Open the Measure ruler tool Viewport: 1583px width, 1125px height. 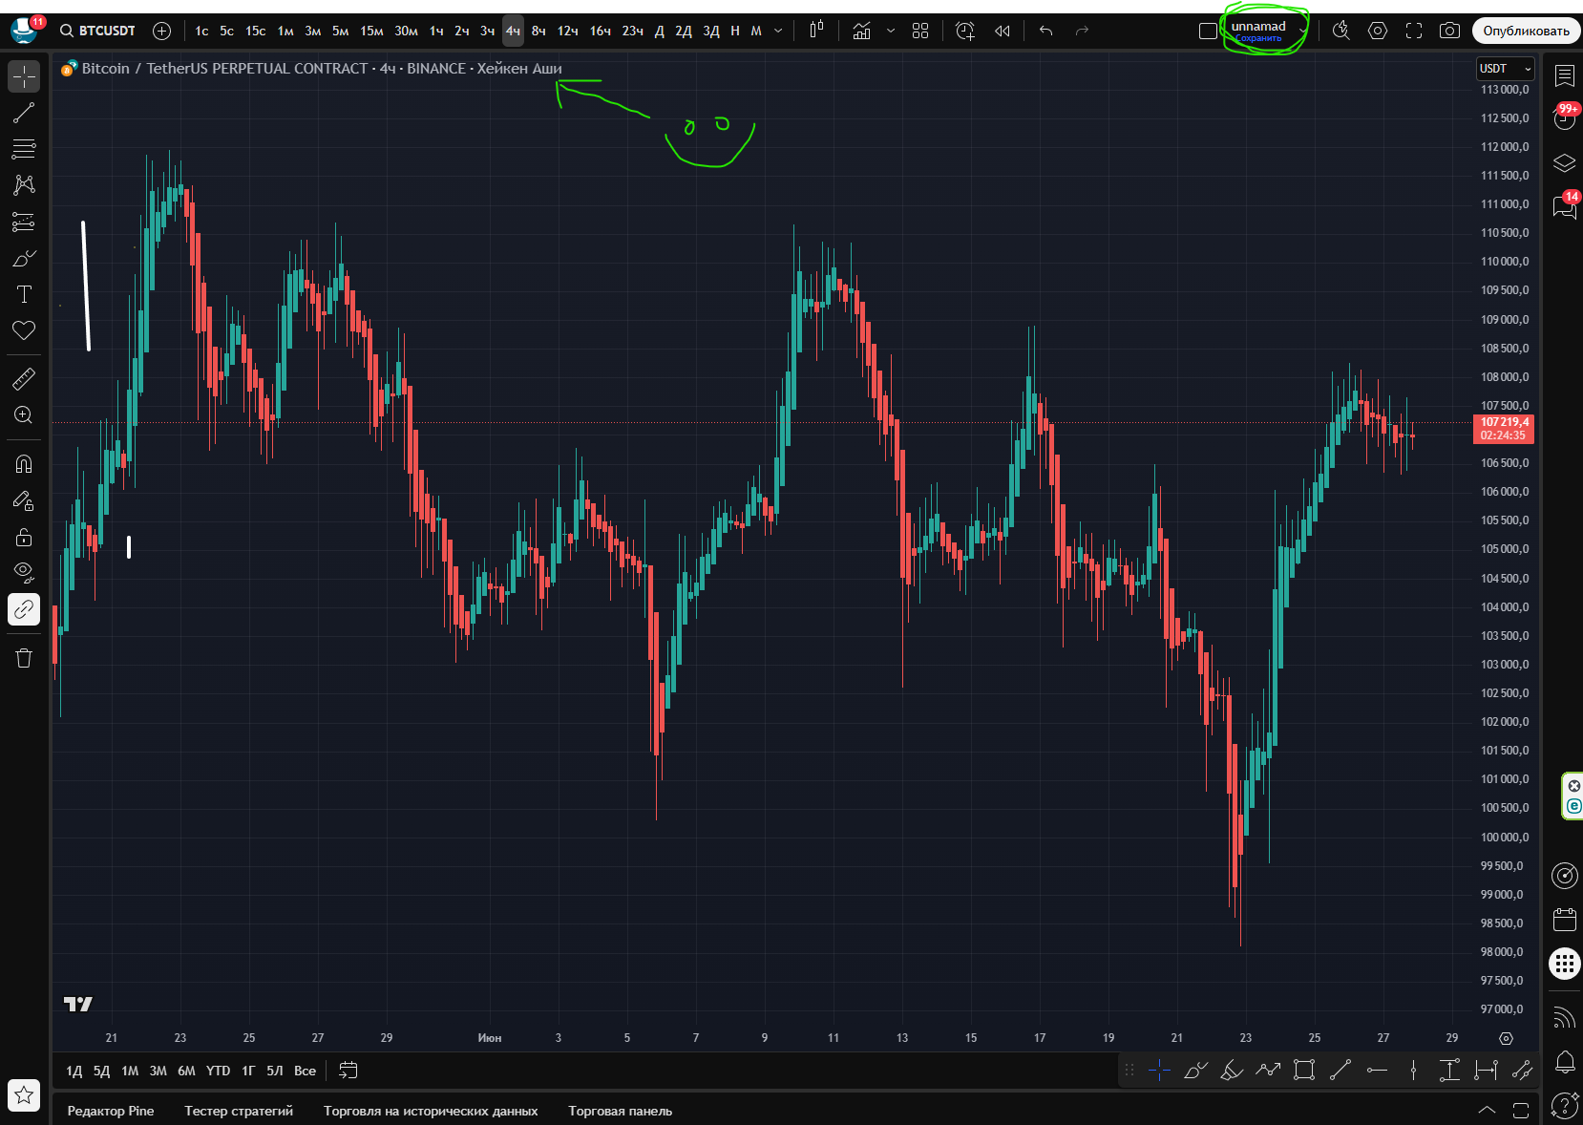tap(24, 379)
